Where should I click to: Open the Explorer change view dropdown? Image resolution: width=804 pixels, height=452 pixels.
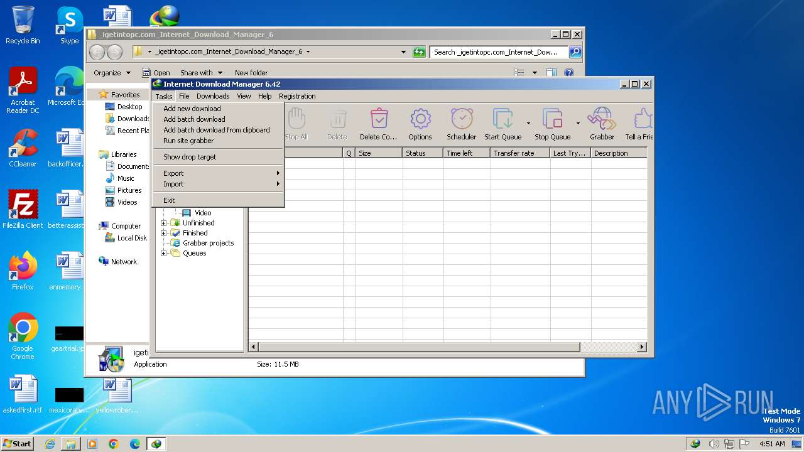[x=535, y=73]
